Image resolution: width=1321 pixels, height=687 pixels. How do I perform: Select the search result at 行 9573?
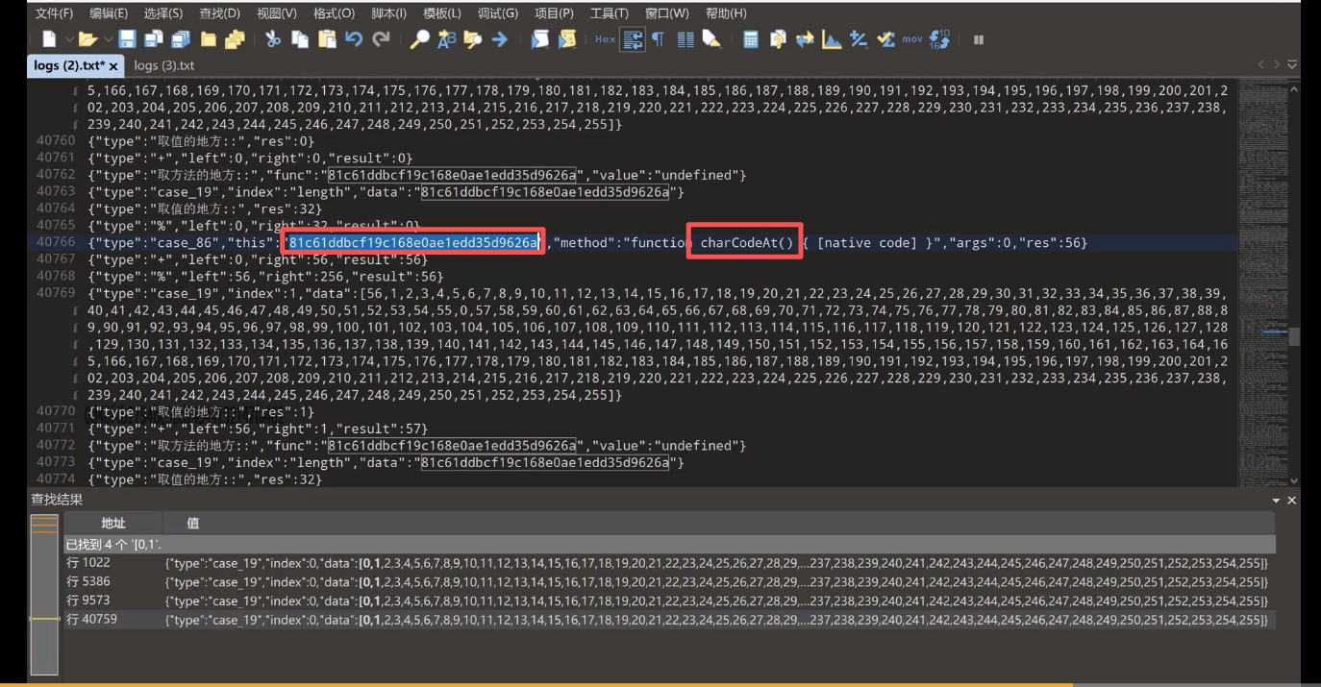669,601
